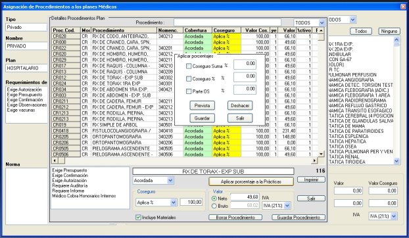
Task: Open the IVA (21%) dropdown in Valor group
Action: click(287, 206)
